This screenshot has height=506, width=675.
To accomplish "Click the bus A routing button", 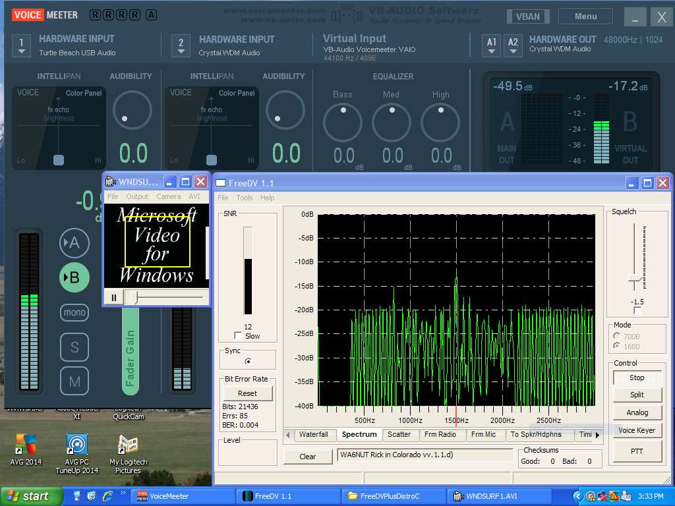I will click(x=74, y=243).
